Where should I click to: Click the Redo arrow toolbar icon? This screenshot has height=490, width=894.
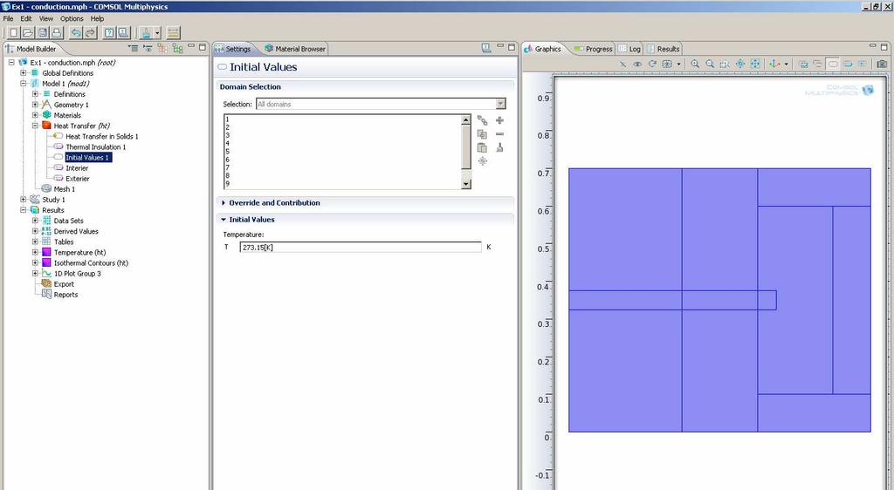tap(90, 33)
